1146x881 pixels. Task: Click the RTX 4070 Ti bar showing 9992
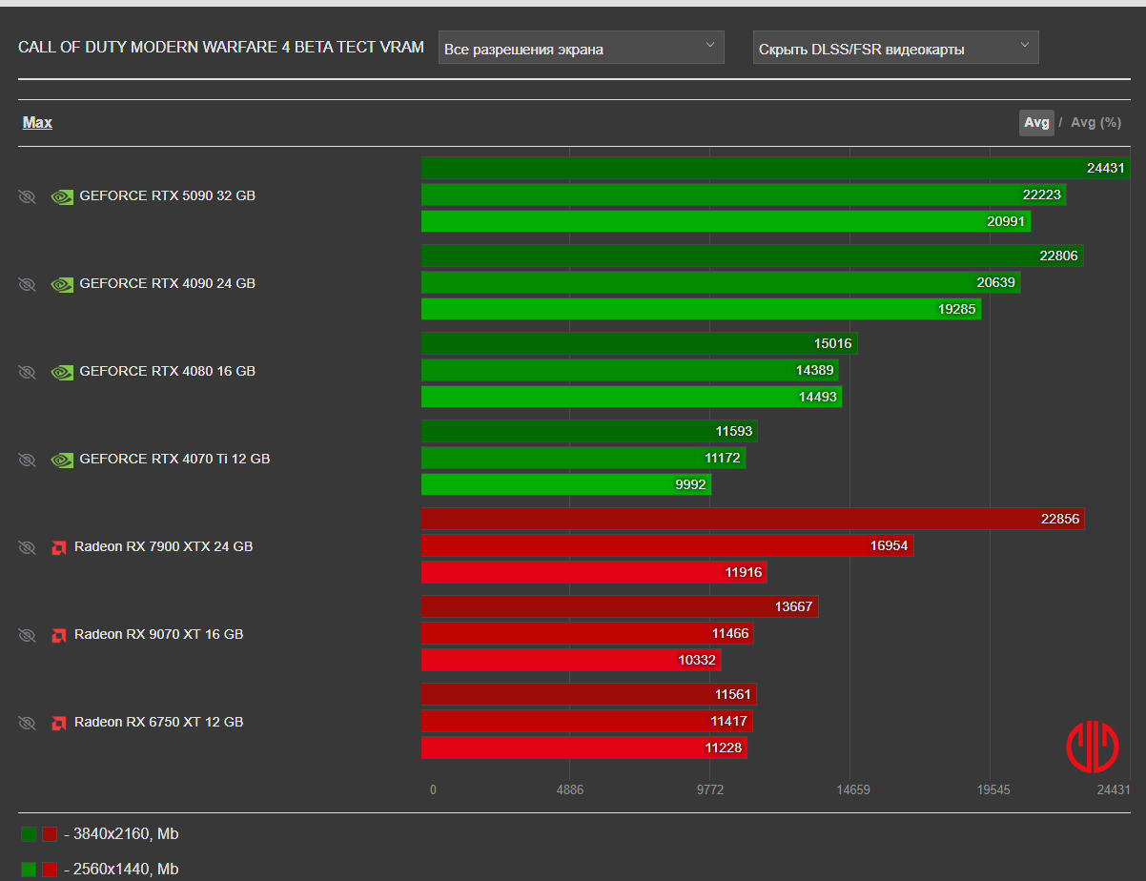[x=566, y=484]
